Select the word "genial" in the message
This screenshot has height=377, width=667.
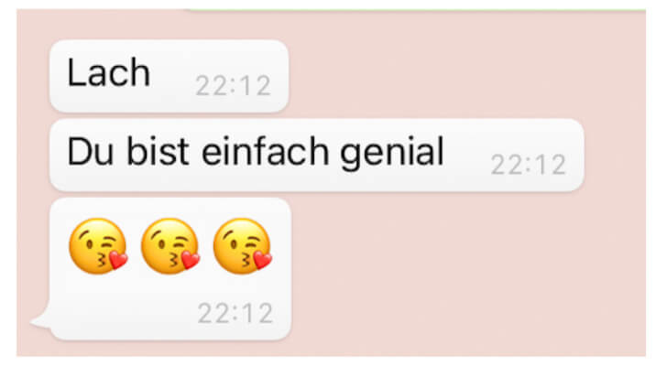(392, 154)
